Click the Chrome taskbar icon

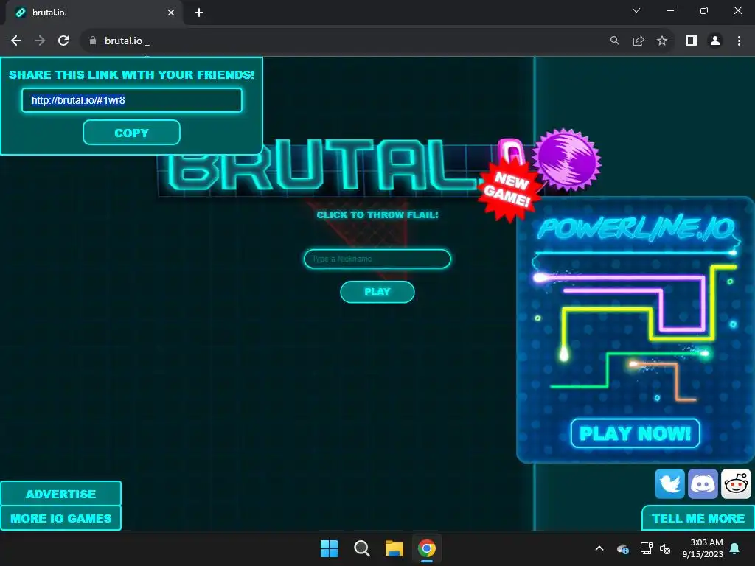[427, 548]
